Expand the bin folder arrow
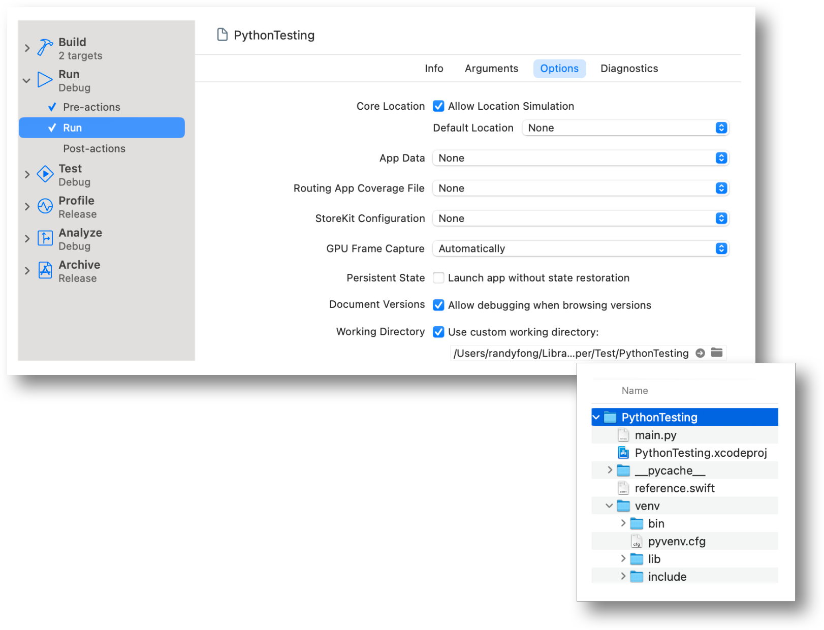The width and height of the screenshot is (824, 630). pos(623,523)
